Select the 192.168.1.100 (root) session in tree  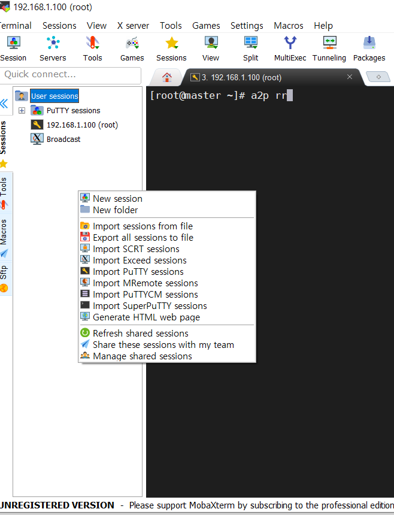coord(82,125)
